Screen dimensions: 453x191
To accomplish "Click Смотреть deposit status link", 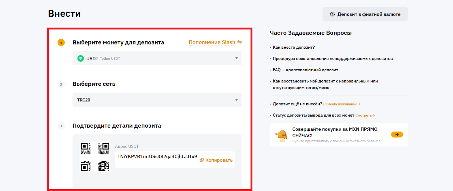I will pos(365,115).
